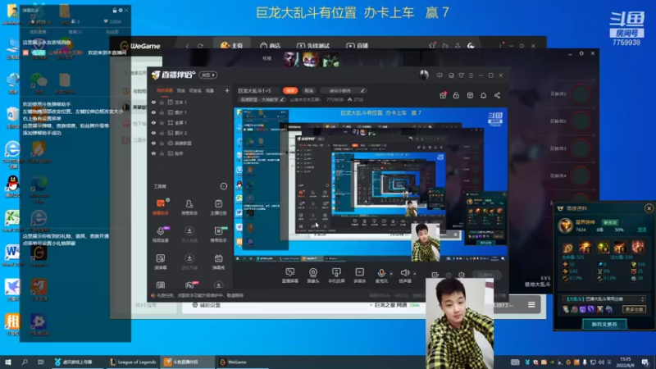656x369 pixels.
Task: Add new scene with plus button
Action: click(x=227, y=90)
